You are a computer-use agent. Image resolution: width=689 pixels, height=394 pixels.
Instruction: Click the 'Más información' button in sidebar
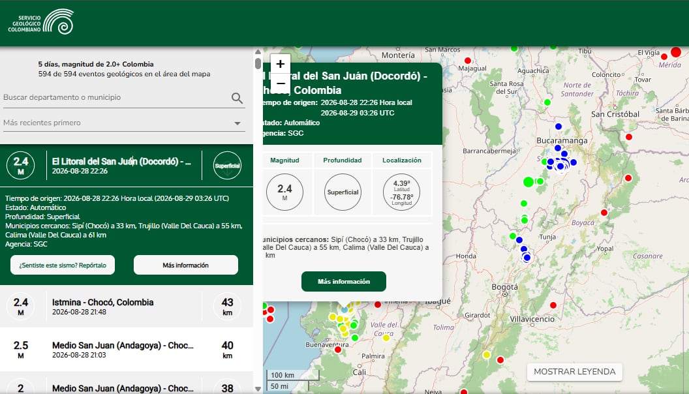pyautogui.click(x=186, y=265)
